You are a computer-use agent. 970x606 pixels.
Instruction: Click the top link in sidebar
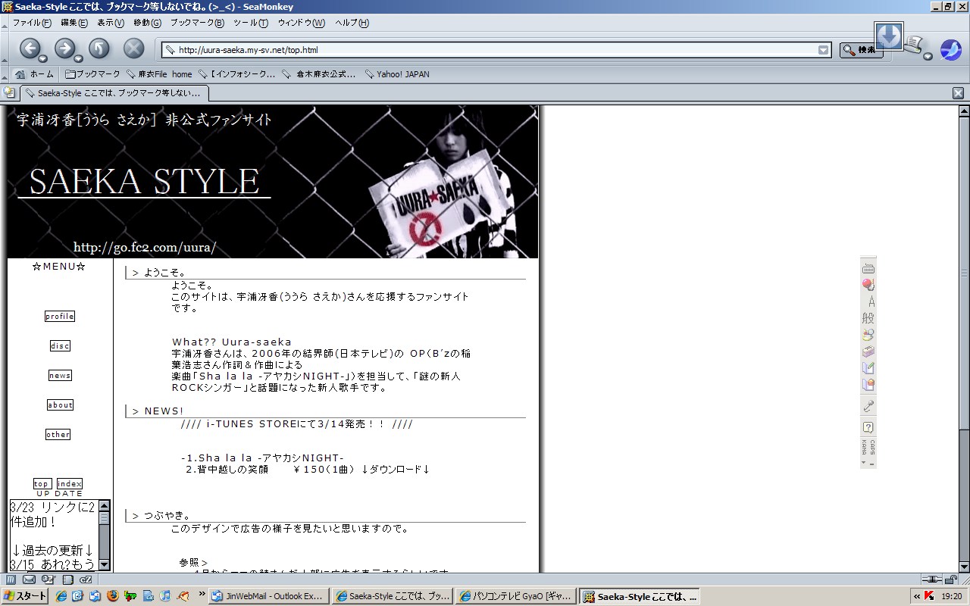pyautogui.click(x=42, y=484)
